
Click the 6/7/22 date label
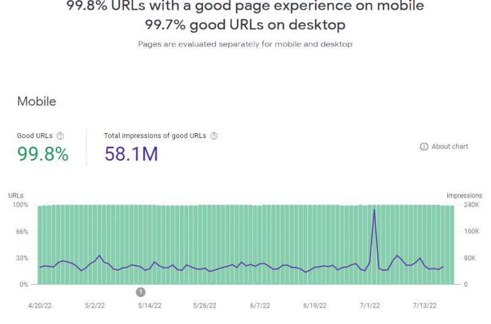tap(260, 305)
